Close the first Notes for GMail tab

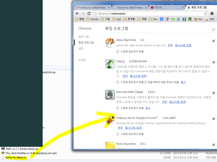point(109,8)
